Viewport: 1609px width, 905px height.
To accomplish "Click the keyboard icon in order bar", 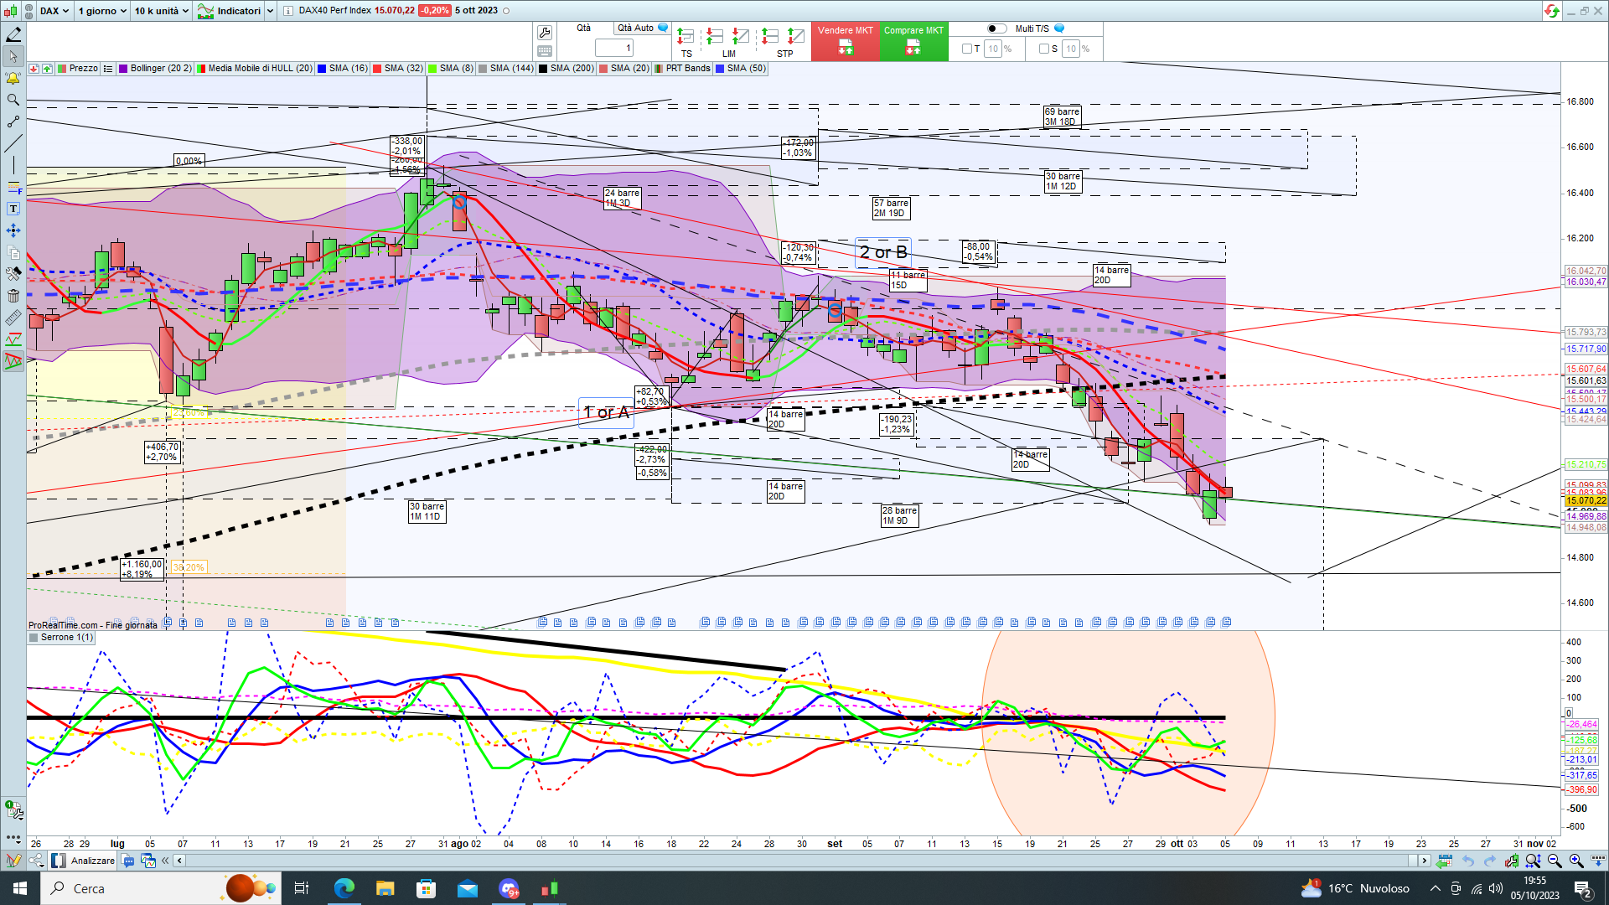I will pos(545,51).
